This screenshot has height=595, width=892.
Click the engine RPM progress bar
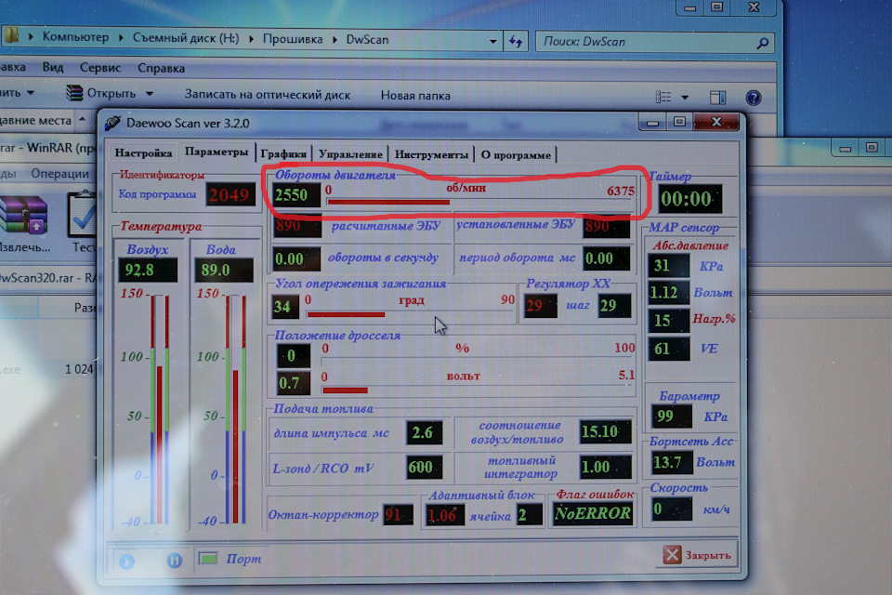(480, 202)
